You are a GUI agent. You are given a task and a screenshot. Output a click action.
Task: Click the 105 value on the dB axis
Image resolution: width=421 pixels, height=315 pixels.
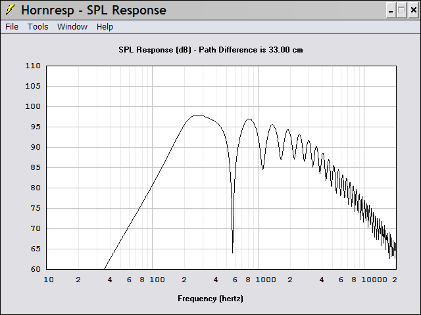33,86
